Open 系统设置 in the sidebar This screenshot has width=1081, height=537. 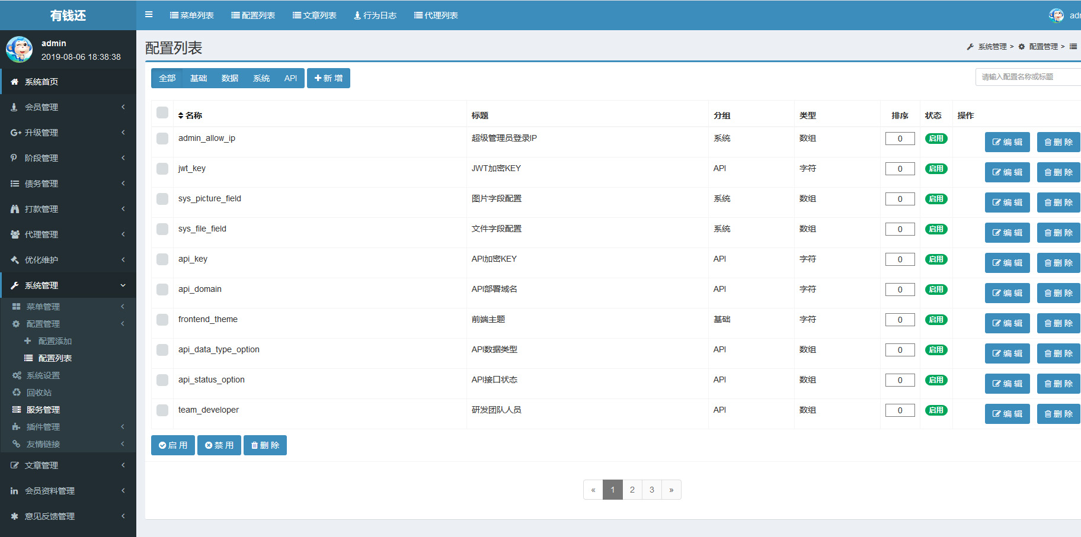coord(42,375)
